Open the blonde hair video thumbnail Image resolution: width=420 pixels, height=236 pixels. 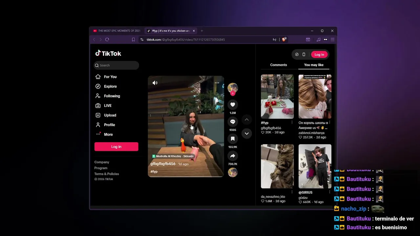pyautogui.click(x=315, y=96)
